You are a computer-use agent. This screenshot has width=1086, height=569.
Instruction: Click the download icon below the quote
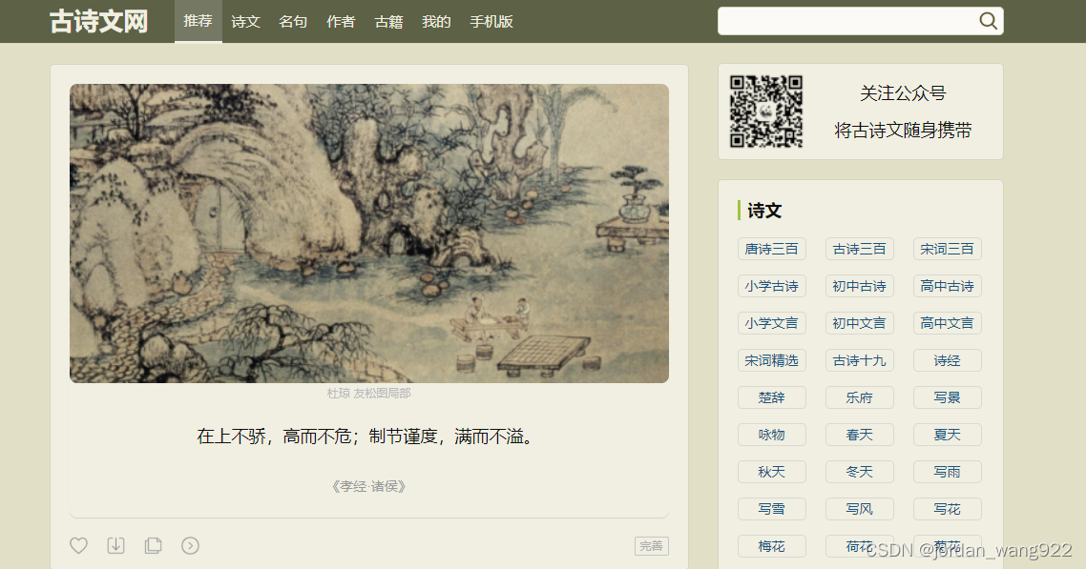click(115, 545)
